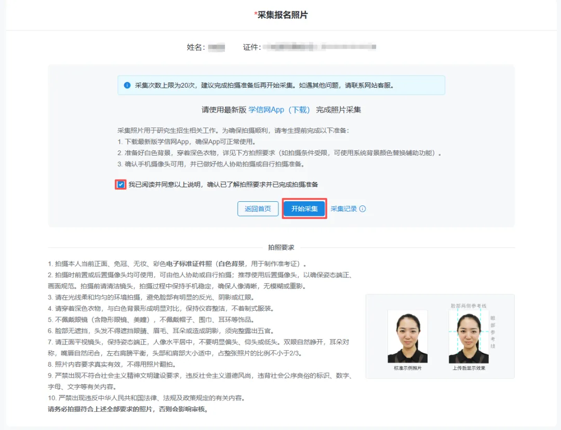This screenshot has width=561, height=430.
Task: Click the line 2. 准备好白色背景
Action: (280, 153)
